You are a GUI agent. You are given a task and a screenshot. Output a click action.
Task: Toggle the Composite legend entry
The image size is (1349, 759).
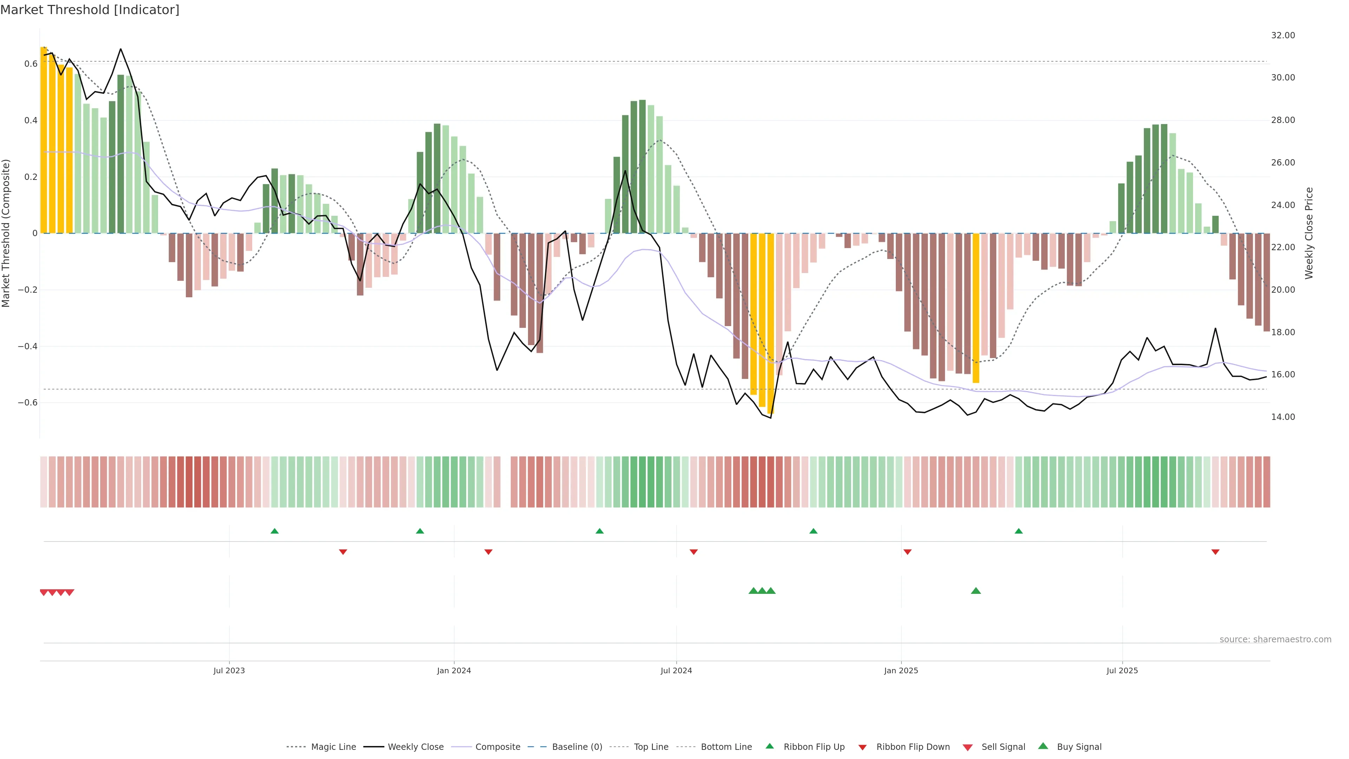pyautogui.click(x=497, y=747)
